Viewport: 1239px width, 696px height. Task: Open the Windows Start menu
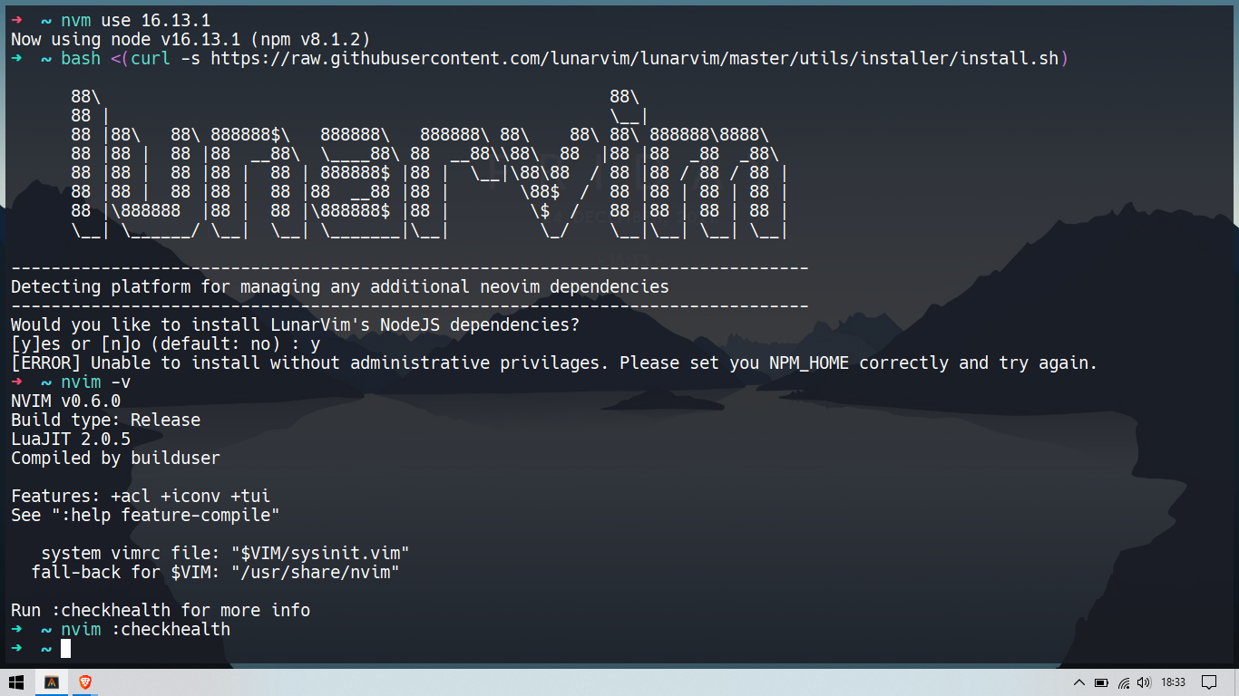click(x=14, y=682)
